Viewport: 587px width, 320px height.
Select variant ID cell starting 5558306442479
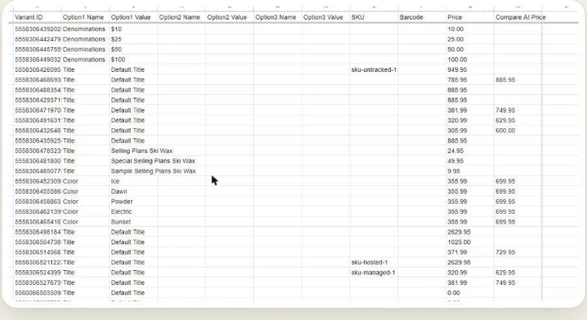(37, 39)
